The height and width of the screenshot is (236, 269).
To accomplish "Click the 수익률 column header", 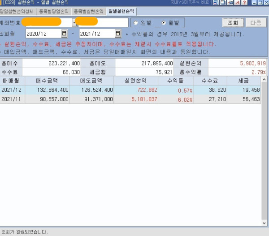I will pos(175,81).
